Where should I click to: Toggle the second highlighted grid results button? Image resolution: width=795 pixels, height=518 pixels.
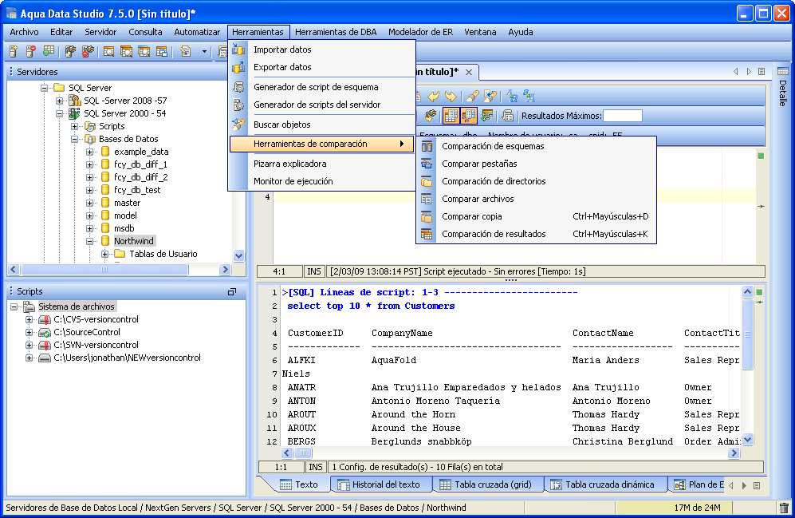[x=469, y=116]
